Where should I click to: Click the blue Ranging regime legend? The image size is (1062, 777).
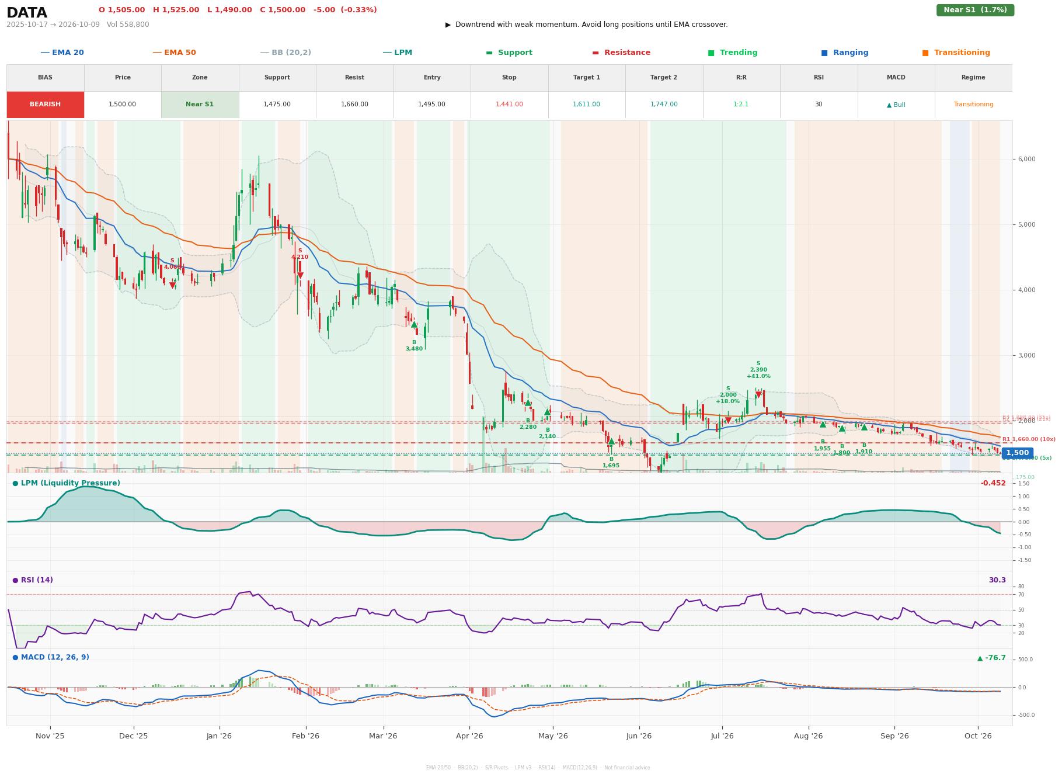[845, 53]
